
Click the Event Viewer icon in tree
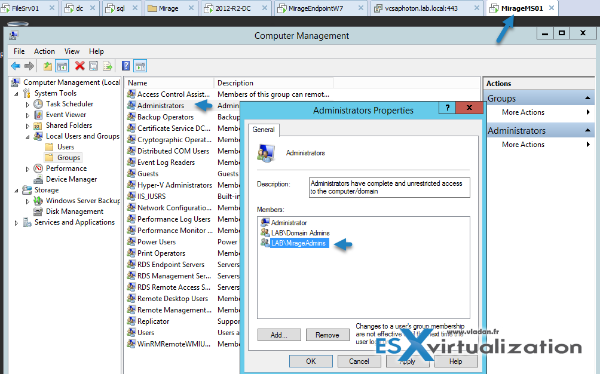pyautogui.click(x=38, y=115)
